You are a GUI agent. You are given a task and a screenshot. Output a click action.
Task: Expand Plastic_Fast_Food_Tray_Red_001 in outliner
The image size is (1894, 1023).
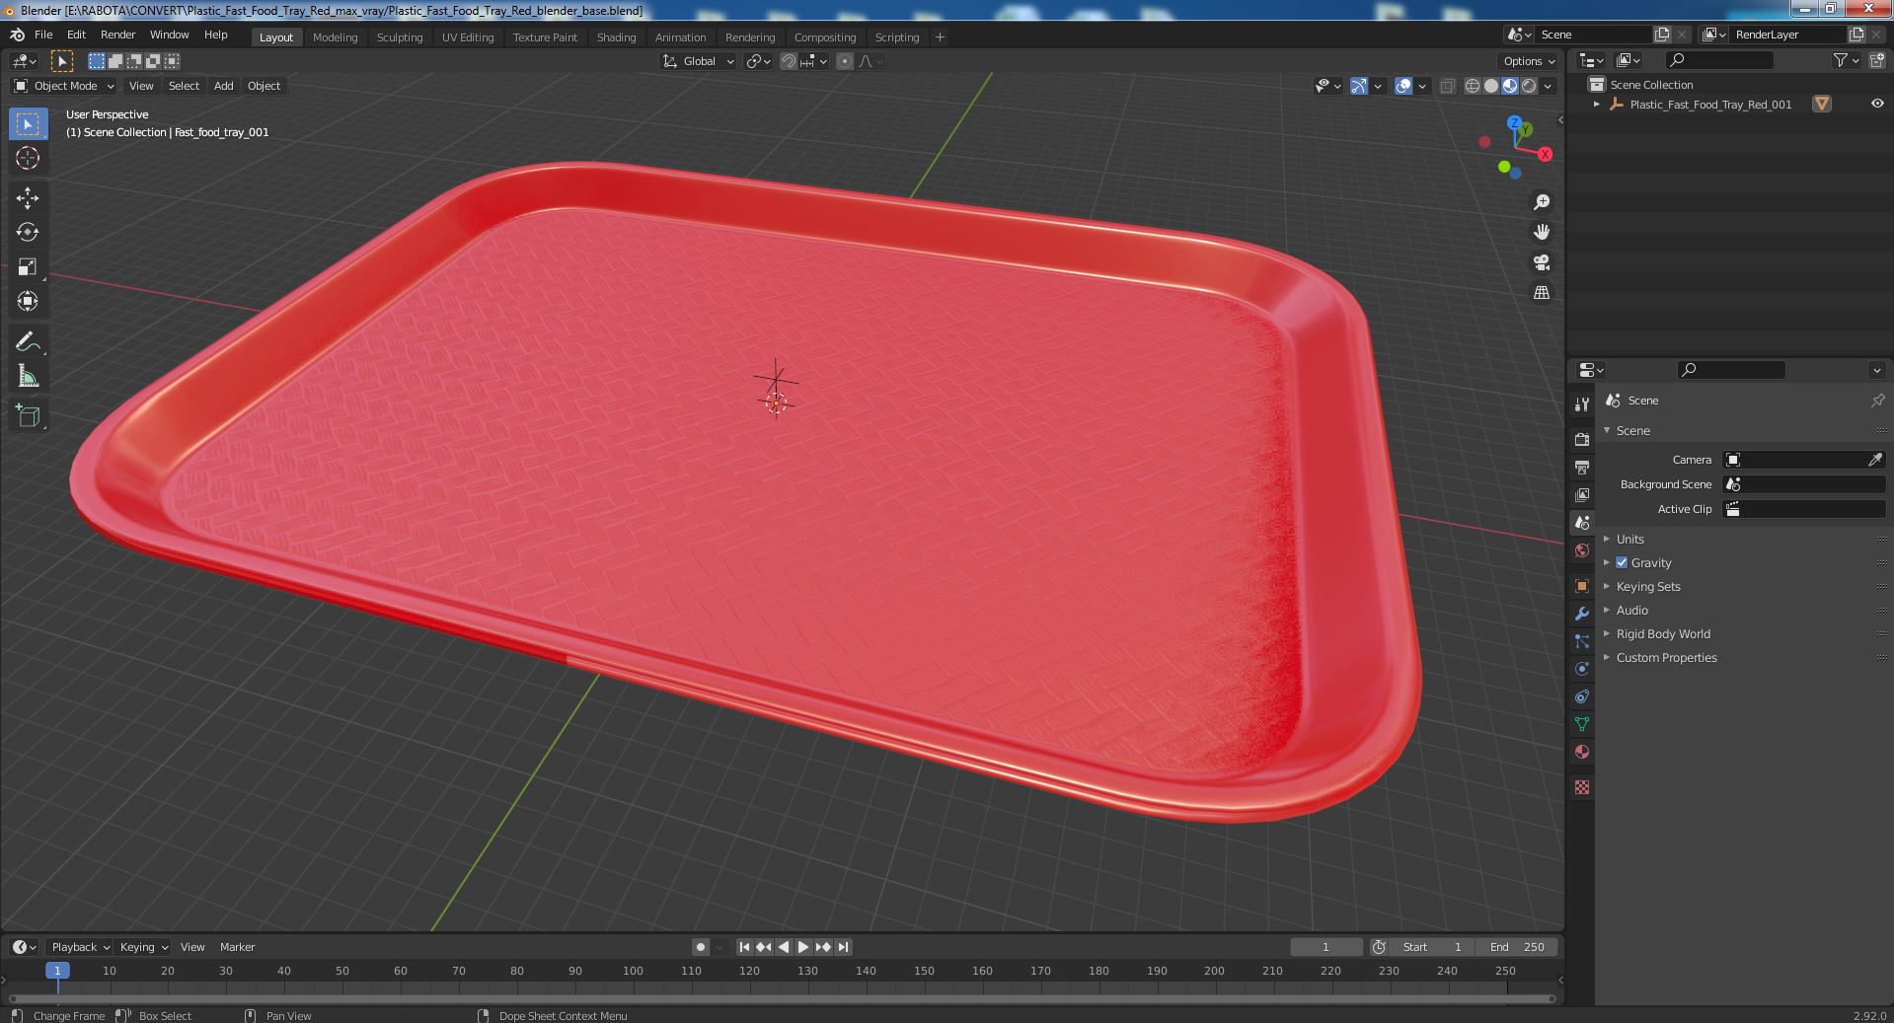[1597, 104]
